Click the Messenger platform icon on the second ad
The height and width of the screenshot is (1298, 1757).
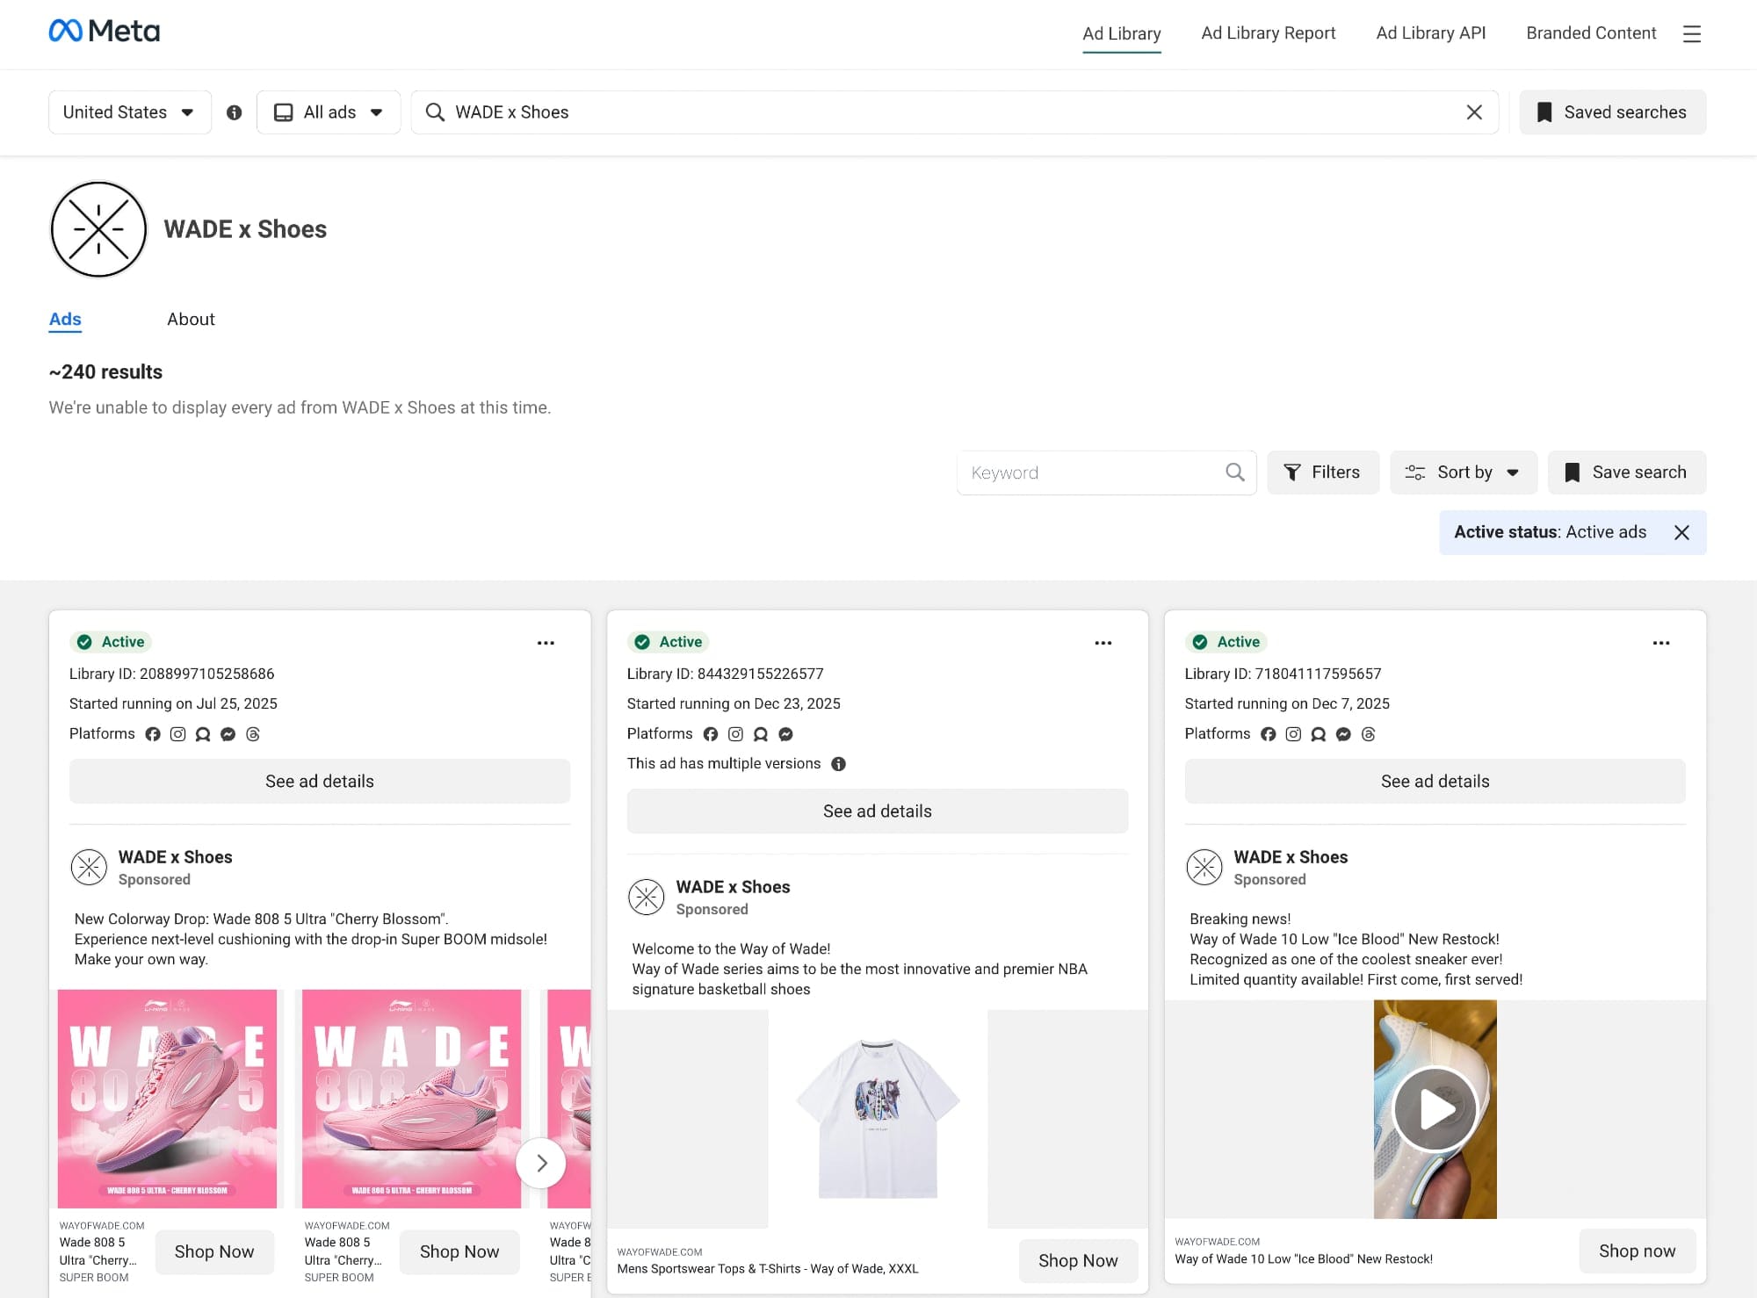pyautogui.click(x=785, y=734)
